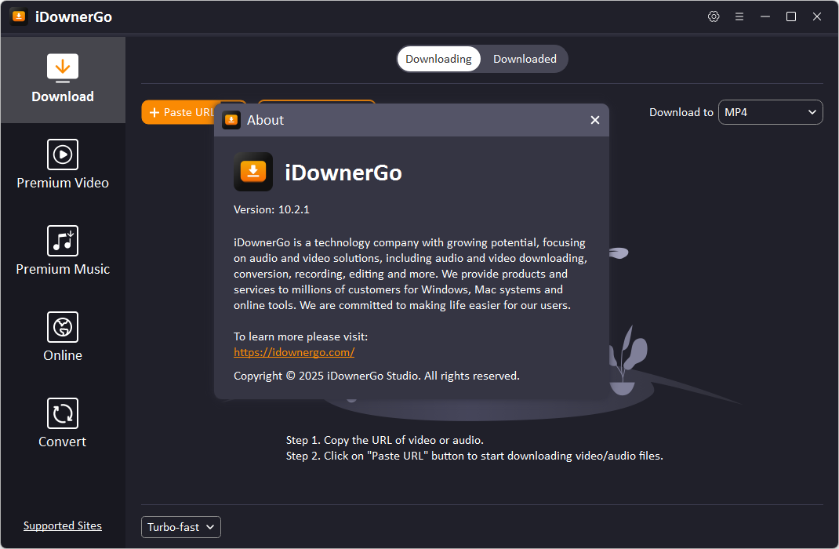This screenshot has width=839, height=549.
Task: Click the iDownerGo heading in About dialog
Action: pos(343,173)
